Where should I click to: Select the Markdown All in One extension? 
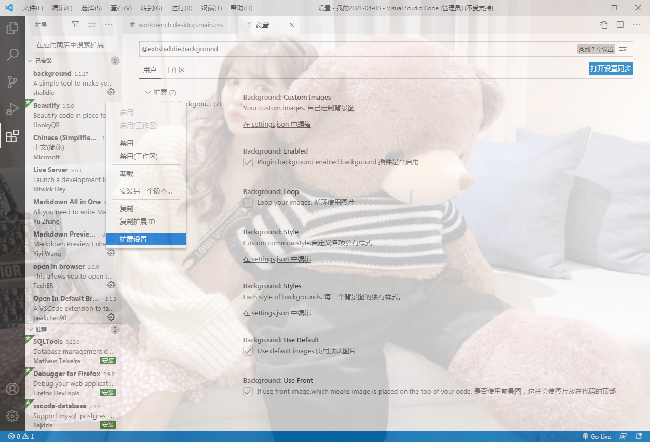[65, 212]
